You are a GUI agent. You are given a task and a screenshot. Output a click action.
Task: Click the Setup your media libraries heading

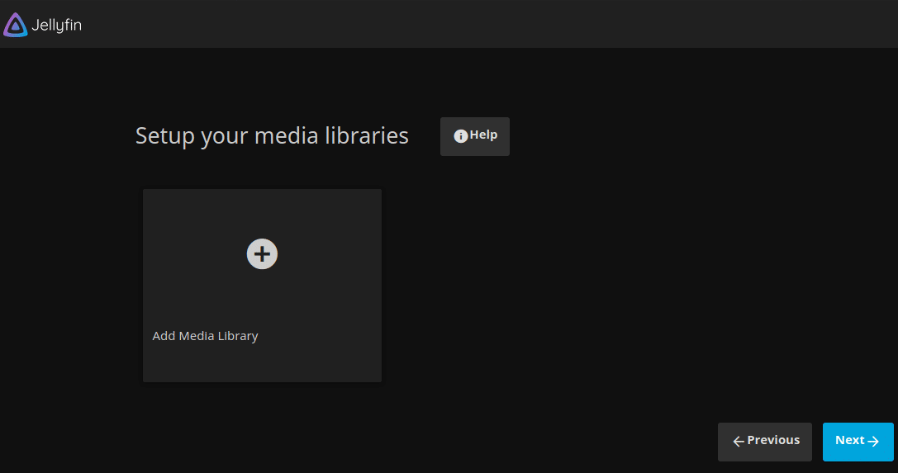pyautogui.click(x=272, y=136)
